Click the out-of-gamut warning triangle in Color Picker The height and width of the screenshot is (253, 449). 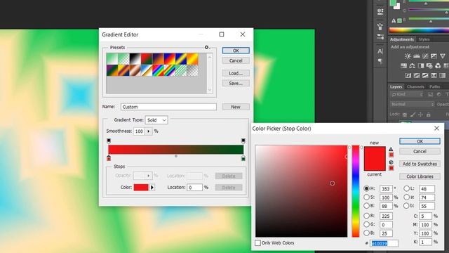coord(391,150)
